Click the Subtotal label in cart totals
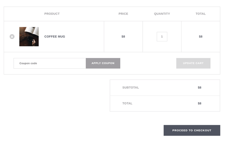The image size is (226, 141). tap(130, 88)
